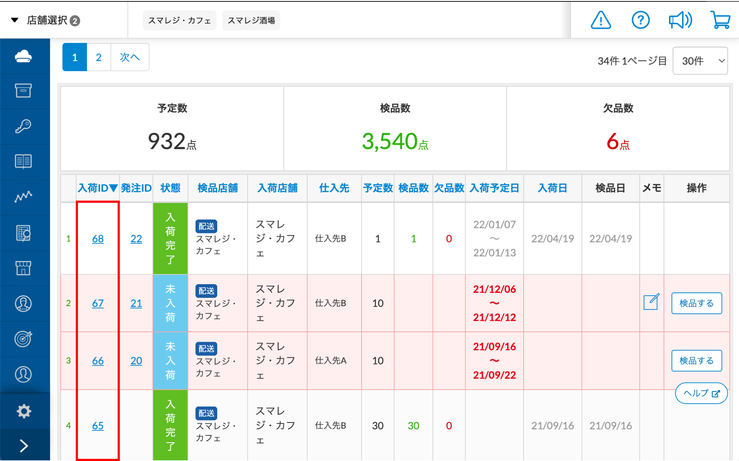The height and width of the screenshot is (461, 739).
Task: Open arrival ID 68 link
Action: pyautogui.click(x=98, y=239)
